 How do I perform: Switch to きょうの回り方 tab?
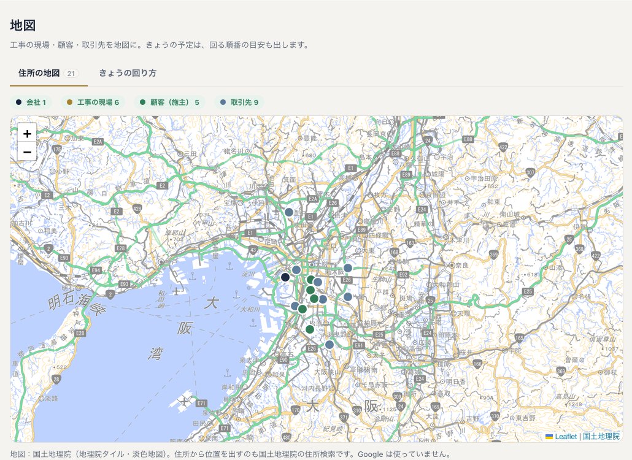click(128, 74)
